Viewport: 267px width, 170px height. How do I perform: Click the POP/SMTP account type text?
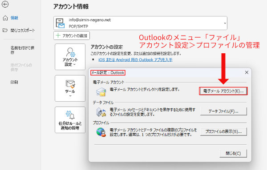(x=78, y=26)
